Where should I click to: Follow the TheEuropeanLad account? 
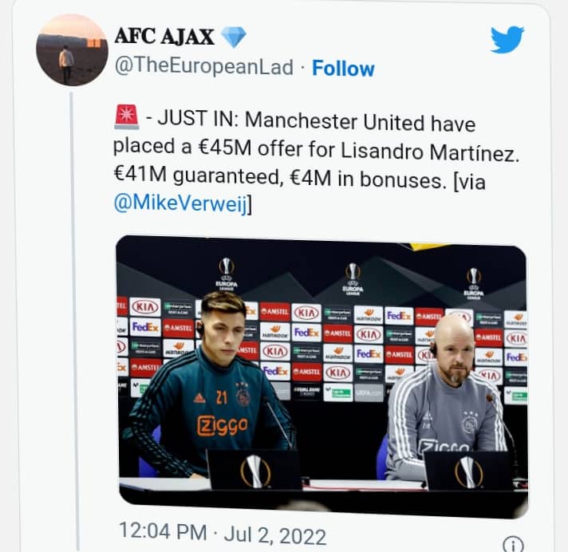(343, 69)
